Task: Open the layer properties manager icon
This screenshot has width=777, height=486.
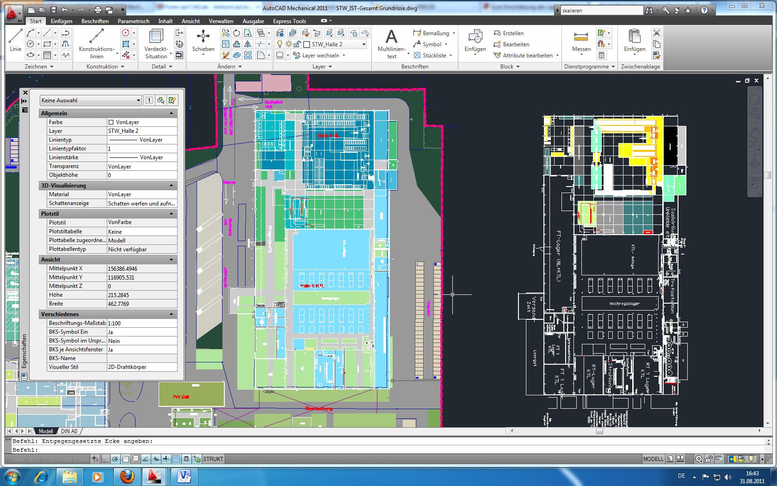Action: click(x=280, y=33)
